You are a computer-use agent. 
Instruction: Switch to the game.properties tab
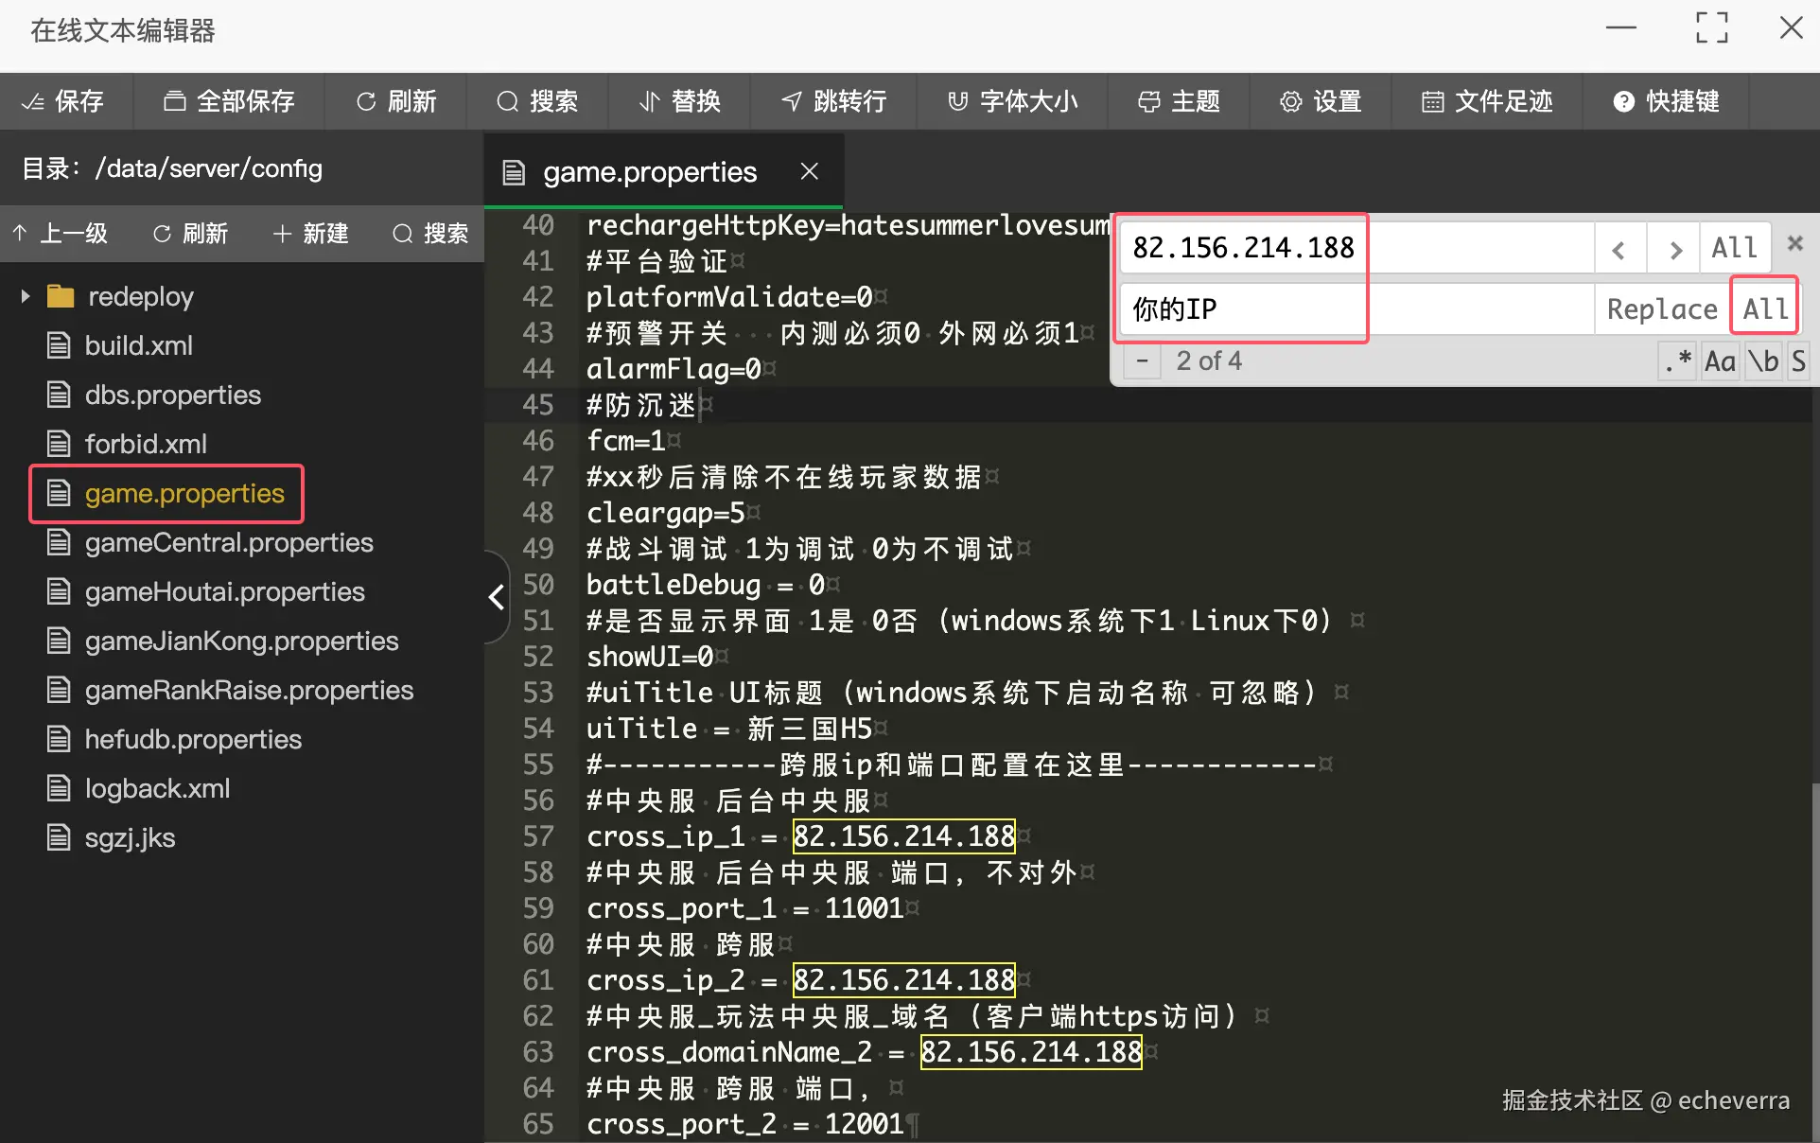click(x=649, y=172)
